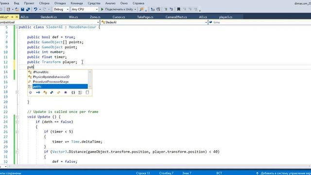Click the icon beside ProceduralProcessorUsage
Screen dimensions: 311x175
pyautogui.click(x=30, y=82)
